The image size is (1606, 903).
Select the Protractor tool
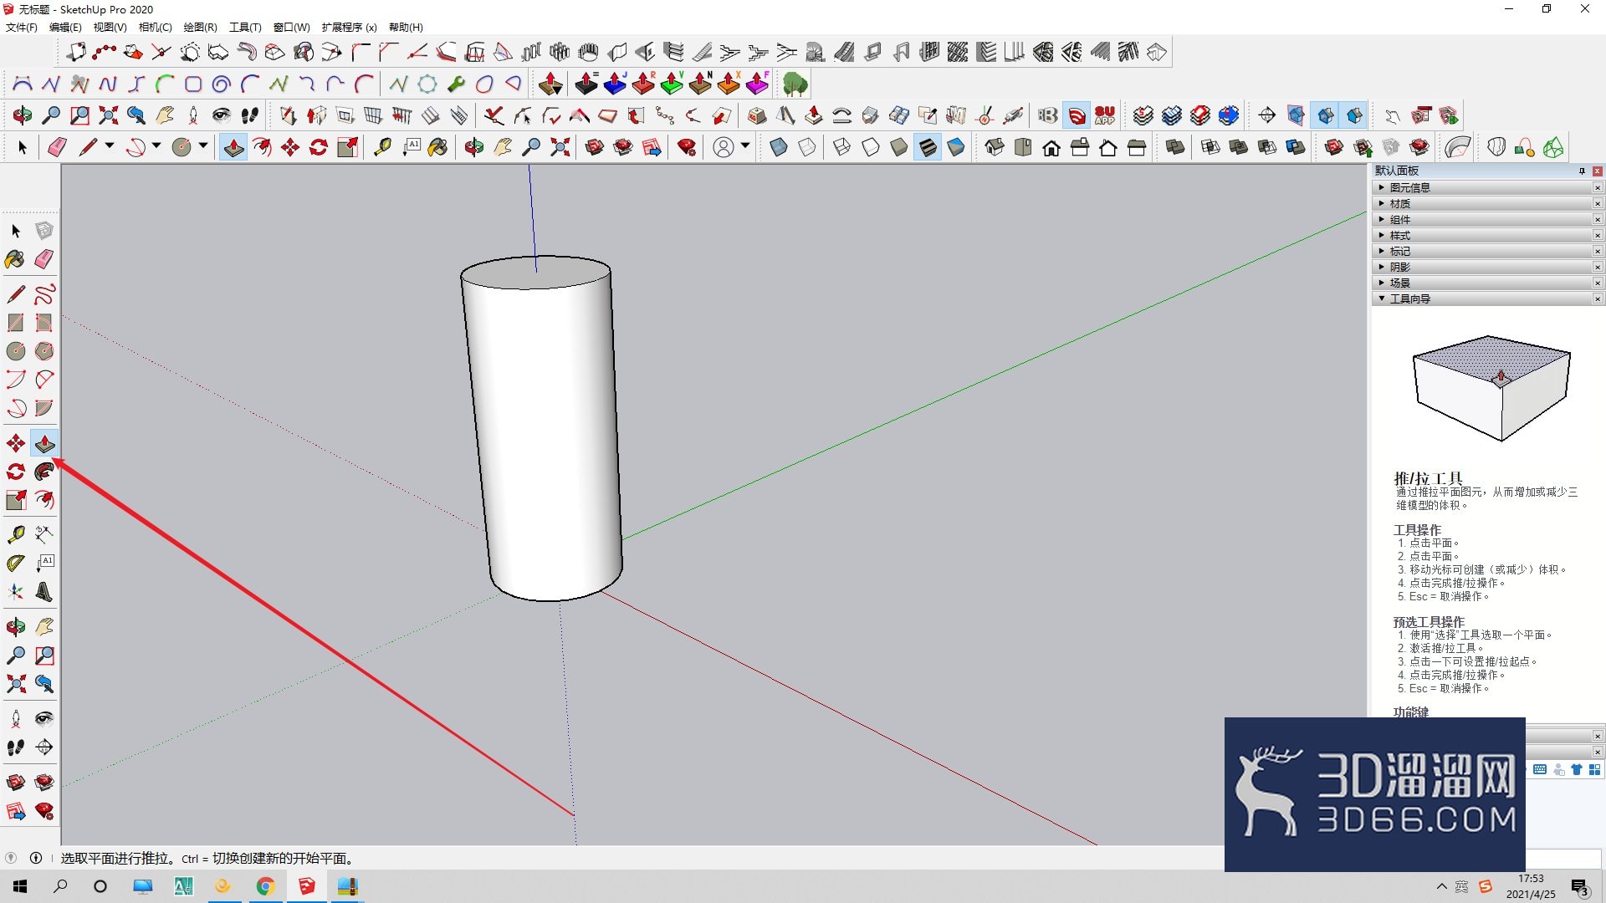(16, 564)
